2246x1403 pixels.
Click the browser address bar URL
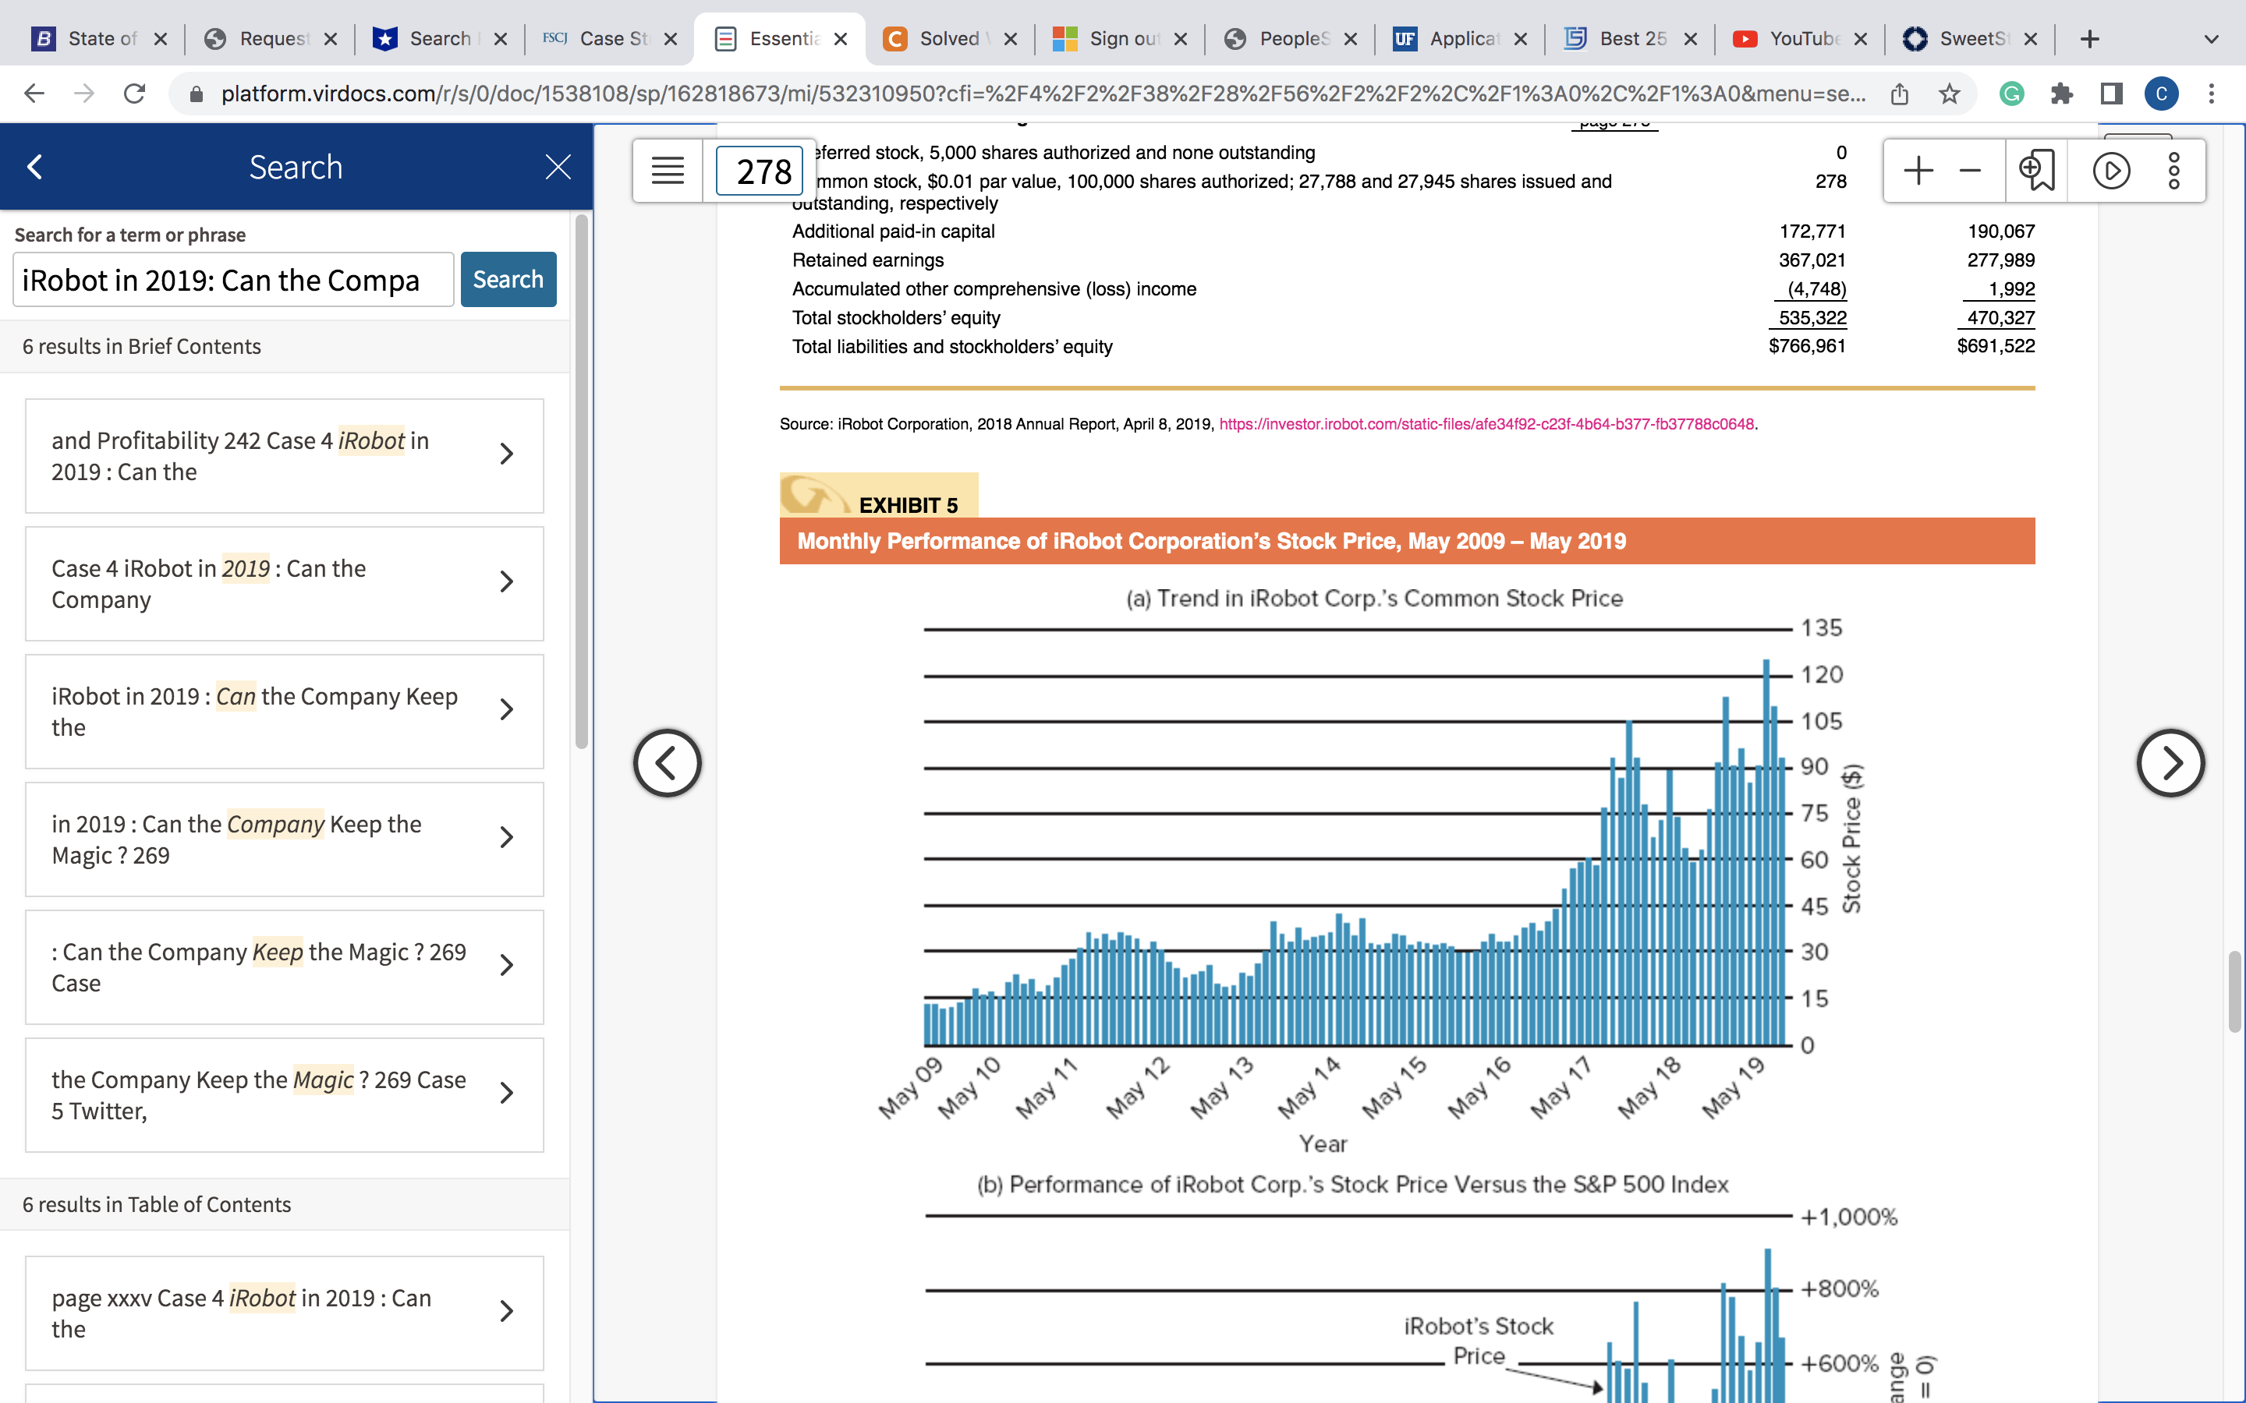pos(1043,94)
